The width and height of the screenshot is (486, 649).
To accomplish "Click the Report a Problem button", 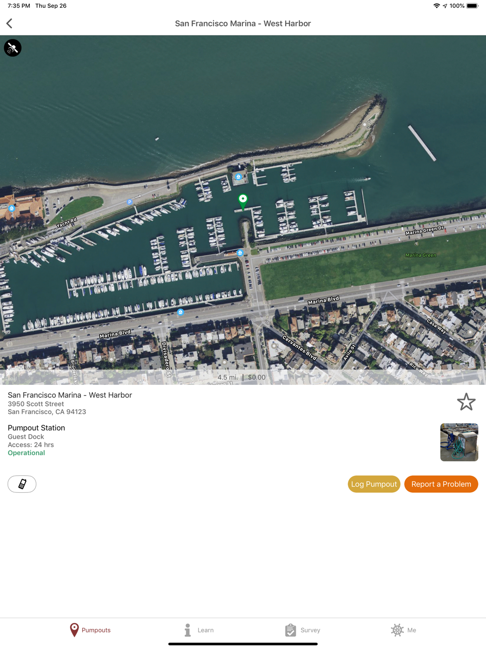I will [x=441, y=484].
